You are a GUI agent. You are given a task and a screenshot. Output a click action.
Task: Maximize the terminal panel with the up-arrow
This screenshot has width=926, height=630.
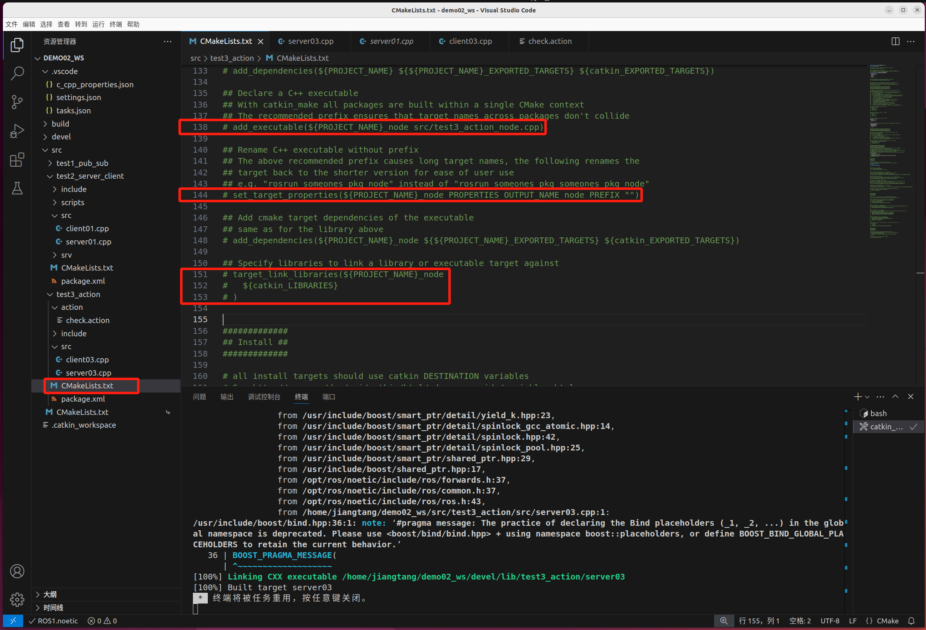click(895, 397)
